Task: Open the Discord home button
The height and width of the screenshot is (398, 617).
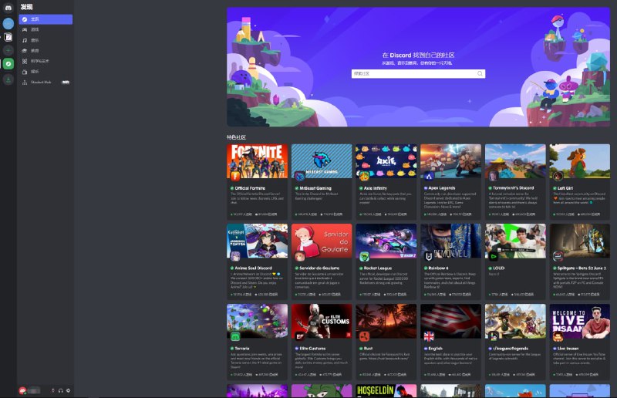Action: 8,7
